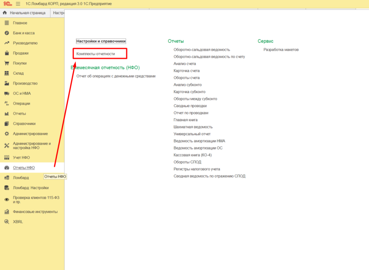The height and width of the screenshot is (270, 369).
Task: Click the home icon on start page tab
Action: tap(5, 13)
